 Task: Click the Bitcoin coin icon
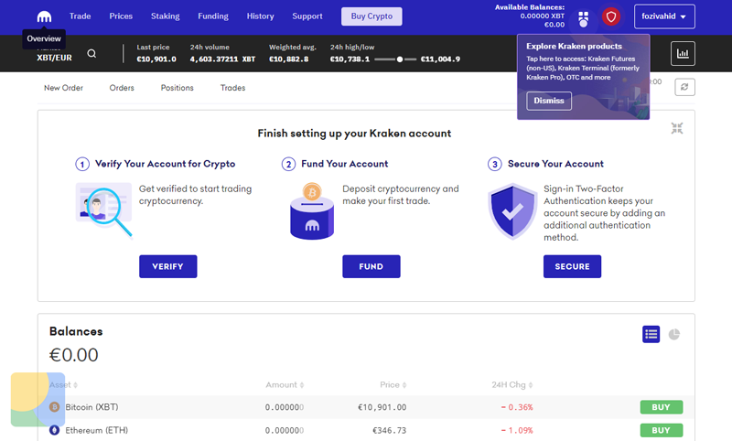[x=55, y=407]
